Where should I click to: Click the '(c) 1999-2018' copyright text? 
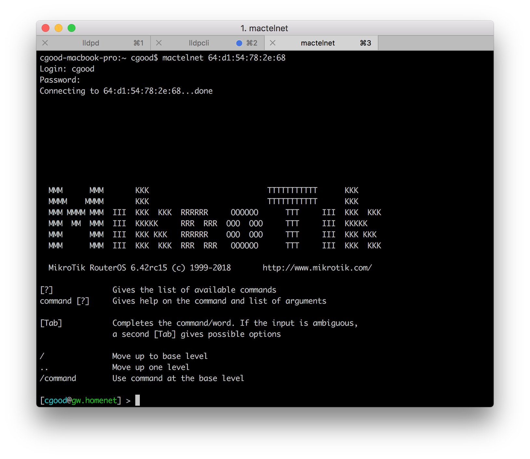tap(201, 268)
